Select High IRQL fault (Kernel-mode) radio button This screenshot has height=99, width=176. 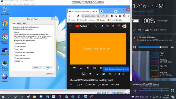[x=15, y=40]
